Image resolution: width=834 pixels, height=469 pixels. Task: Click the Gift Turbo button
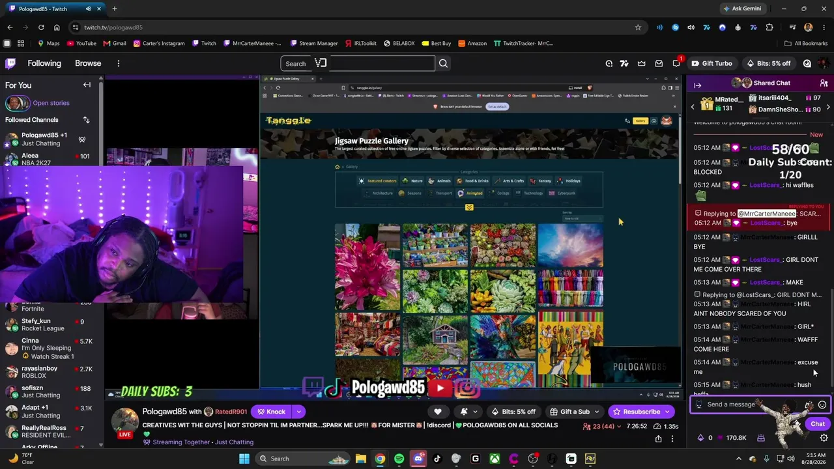click(712, 63)
